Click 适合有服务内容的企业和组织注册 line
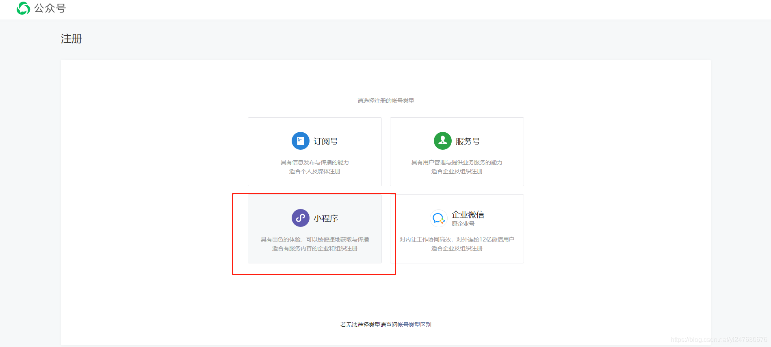Screen dimensions: 771x347 315,248
